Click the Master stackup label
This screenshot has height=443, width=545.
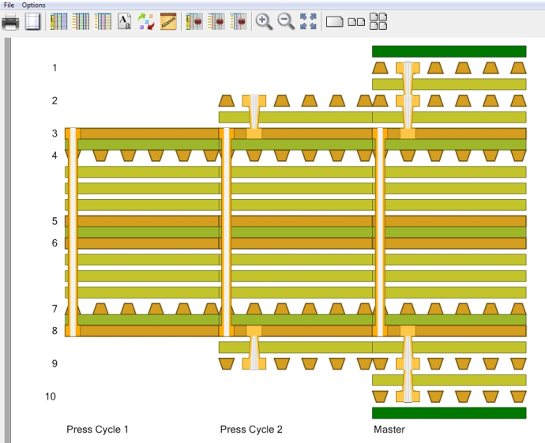pyautogui.click(x=389, y=430)
